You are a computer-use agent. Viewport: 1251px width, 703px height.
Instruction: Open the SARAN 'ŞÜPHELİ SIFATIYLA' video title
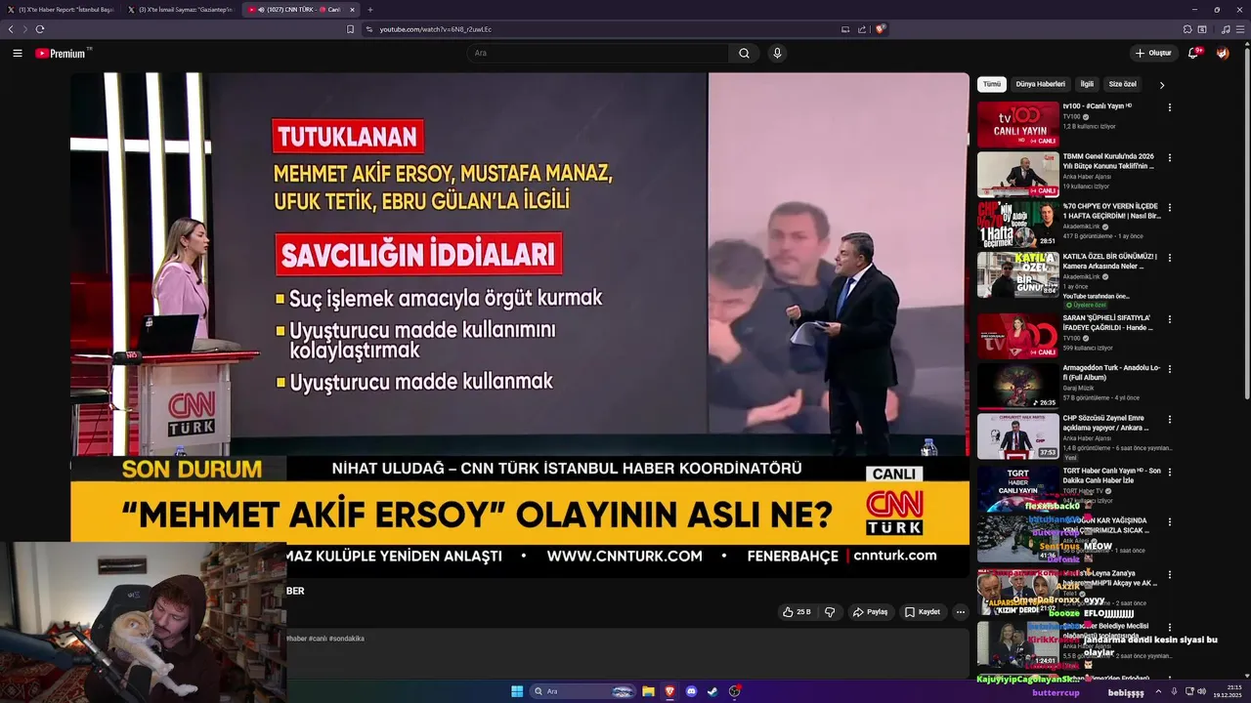click(x=1107, y=322)
